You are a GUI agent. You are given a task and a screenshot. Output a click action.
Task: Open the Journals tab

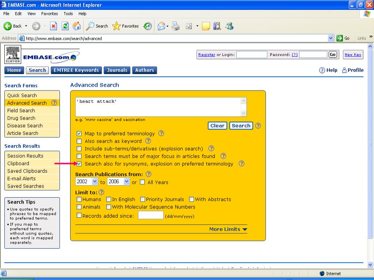tap(117, 70)
